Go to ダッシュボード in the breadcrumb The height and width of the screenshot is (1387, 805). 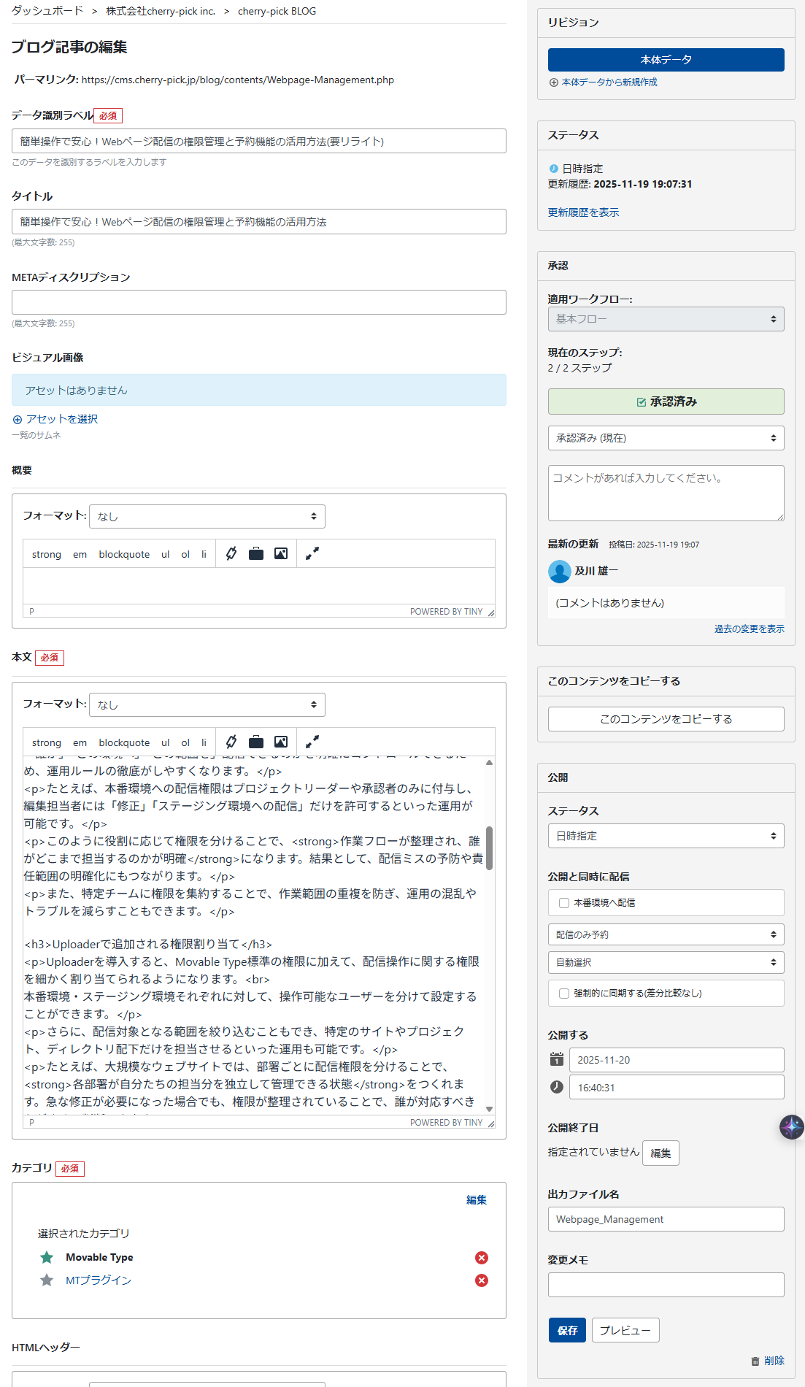[47, 11]
